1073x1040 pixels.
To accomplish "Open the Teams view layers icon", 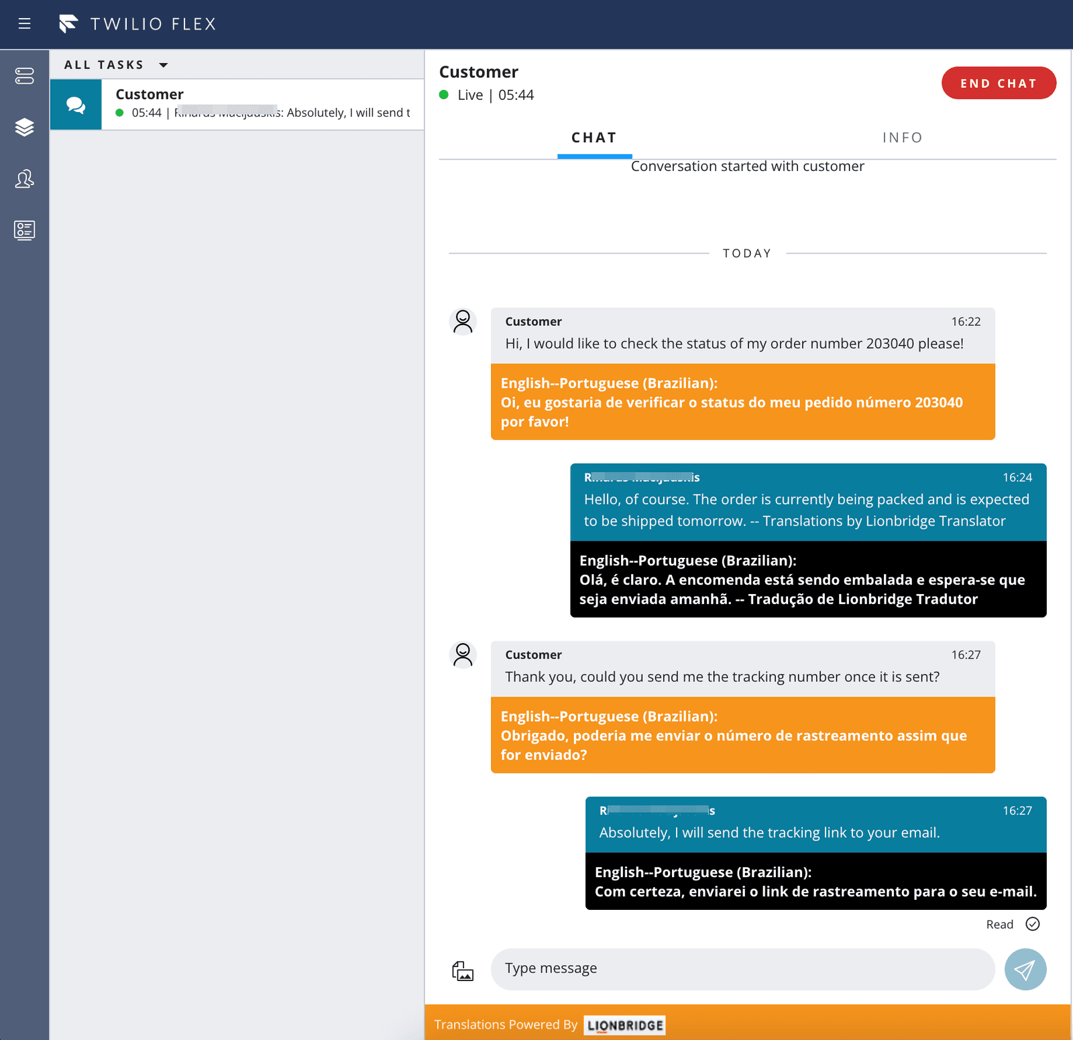I will [x=24, y=127].
